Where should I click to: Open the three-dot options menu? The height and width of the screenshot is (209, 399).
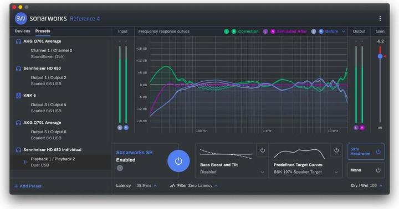click(380, 18)
